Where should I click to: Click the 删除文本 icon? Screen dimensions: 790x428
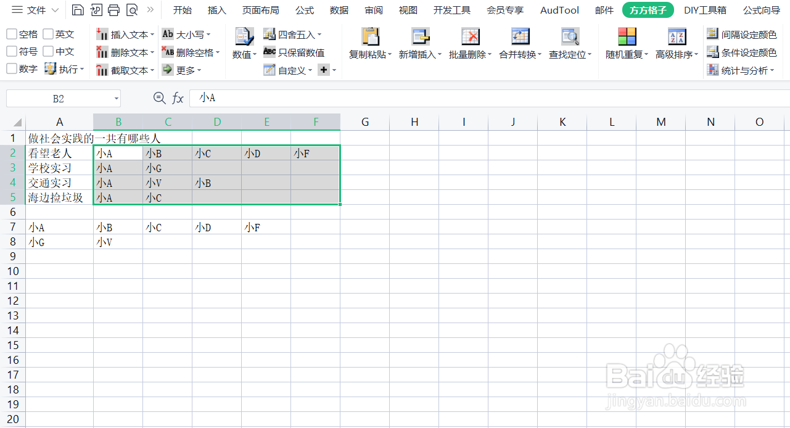click(102, 52)
